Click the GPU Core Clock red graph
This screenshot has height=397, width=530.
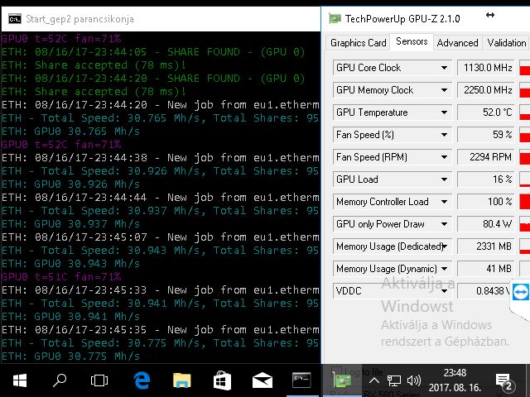tap(524, 68)
